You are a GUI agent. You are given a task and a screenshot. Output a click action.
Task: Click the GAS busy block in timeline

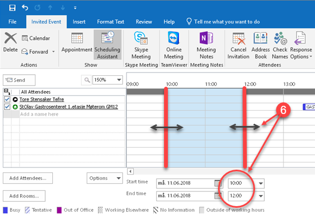pos(309,107)
